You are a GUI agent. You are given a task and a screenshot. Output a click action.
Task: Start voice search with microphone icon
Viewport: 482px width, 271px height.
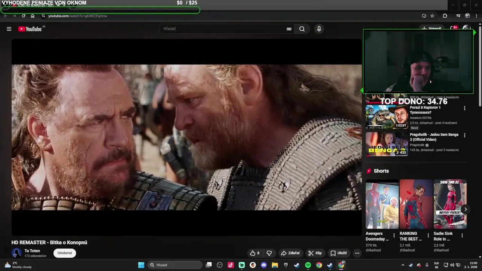pyautogui.click(x=319, y=29)
